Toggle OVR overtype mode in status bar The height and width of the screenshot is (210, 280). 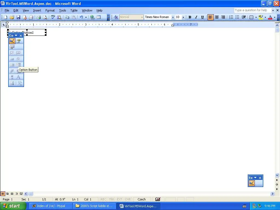(x=128, y=199)
